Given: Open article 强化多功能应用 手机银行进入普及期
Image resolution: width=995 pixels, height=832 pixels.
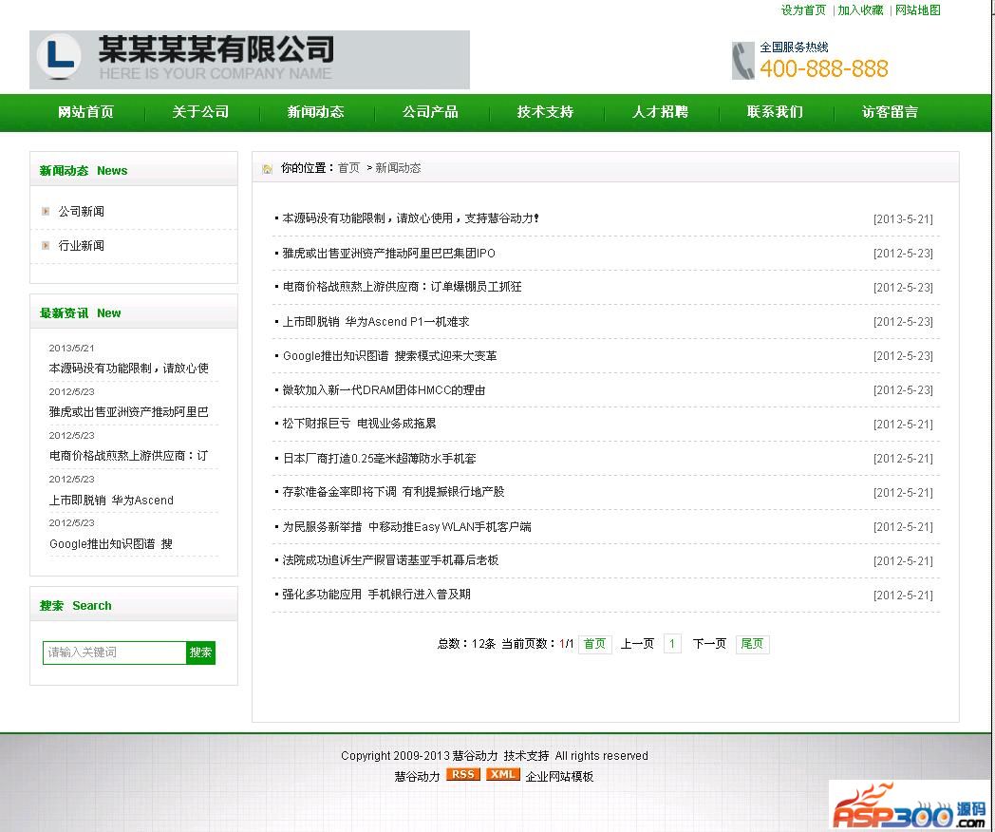Looking at the screenshot, I should tap(376, 596).
